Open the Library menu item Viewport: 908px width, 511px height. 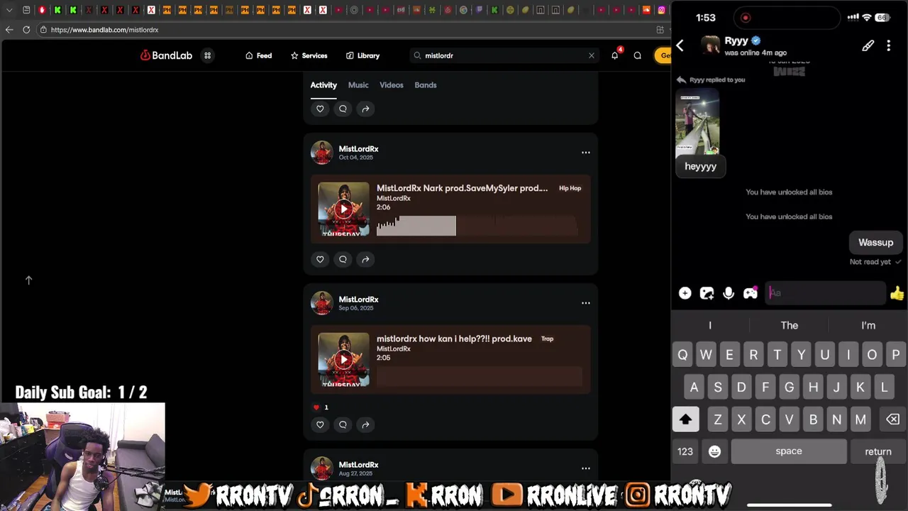point(362,55)
